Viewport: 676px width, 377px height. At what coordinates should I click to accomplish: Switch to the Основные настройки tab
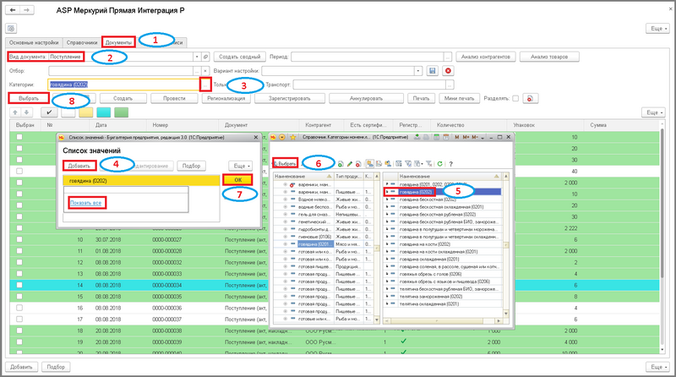click(x=34, y=43)
